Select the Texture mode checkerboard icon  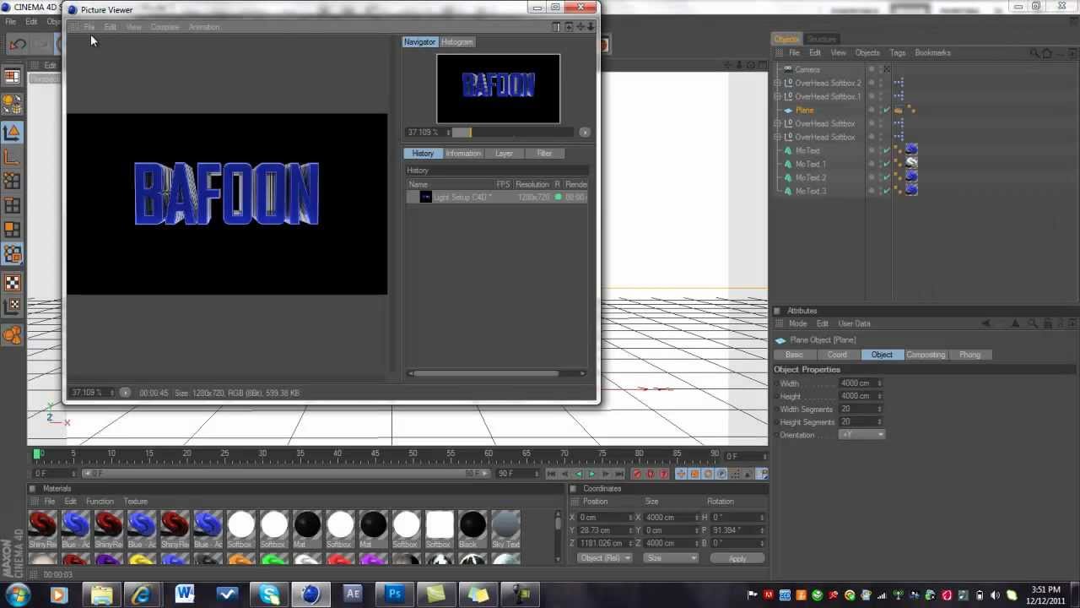point(12,283)
